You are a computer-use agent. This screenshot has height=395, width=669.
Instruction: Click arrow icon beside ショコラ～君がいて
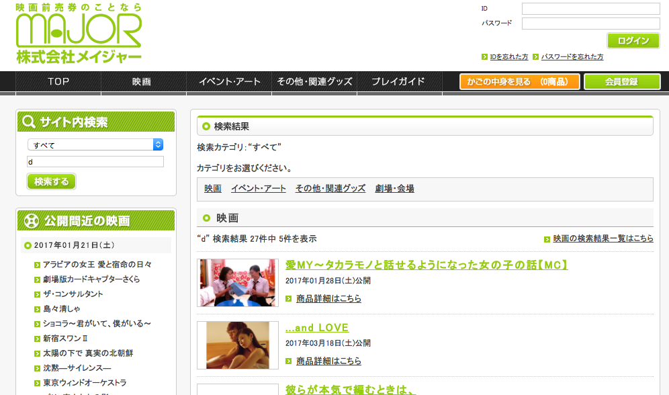[37, 324]
